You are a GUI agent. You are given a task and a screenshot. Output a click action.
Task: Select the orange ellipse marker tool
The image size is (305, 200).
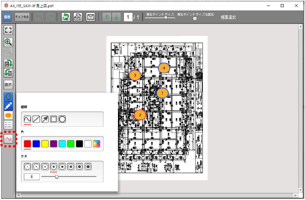click(8, 116)
